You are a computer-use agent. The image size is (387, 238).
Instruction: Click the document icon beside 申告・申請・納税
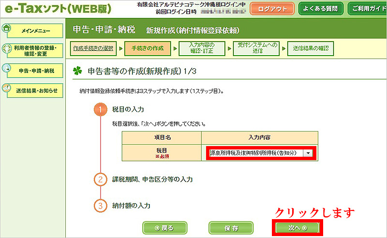tap(6, 68)
